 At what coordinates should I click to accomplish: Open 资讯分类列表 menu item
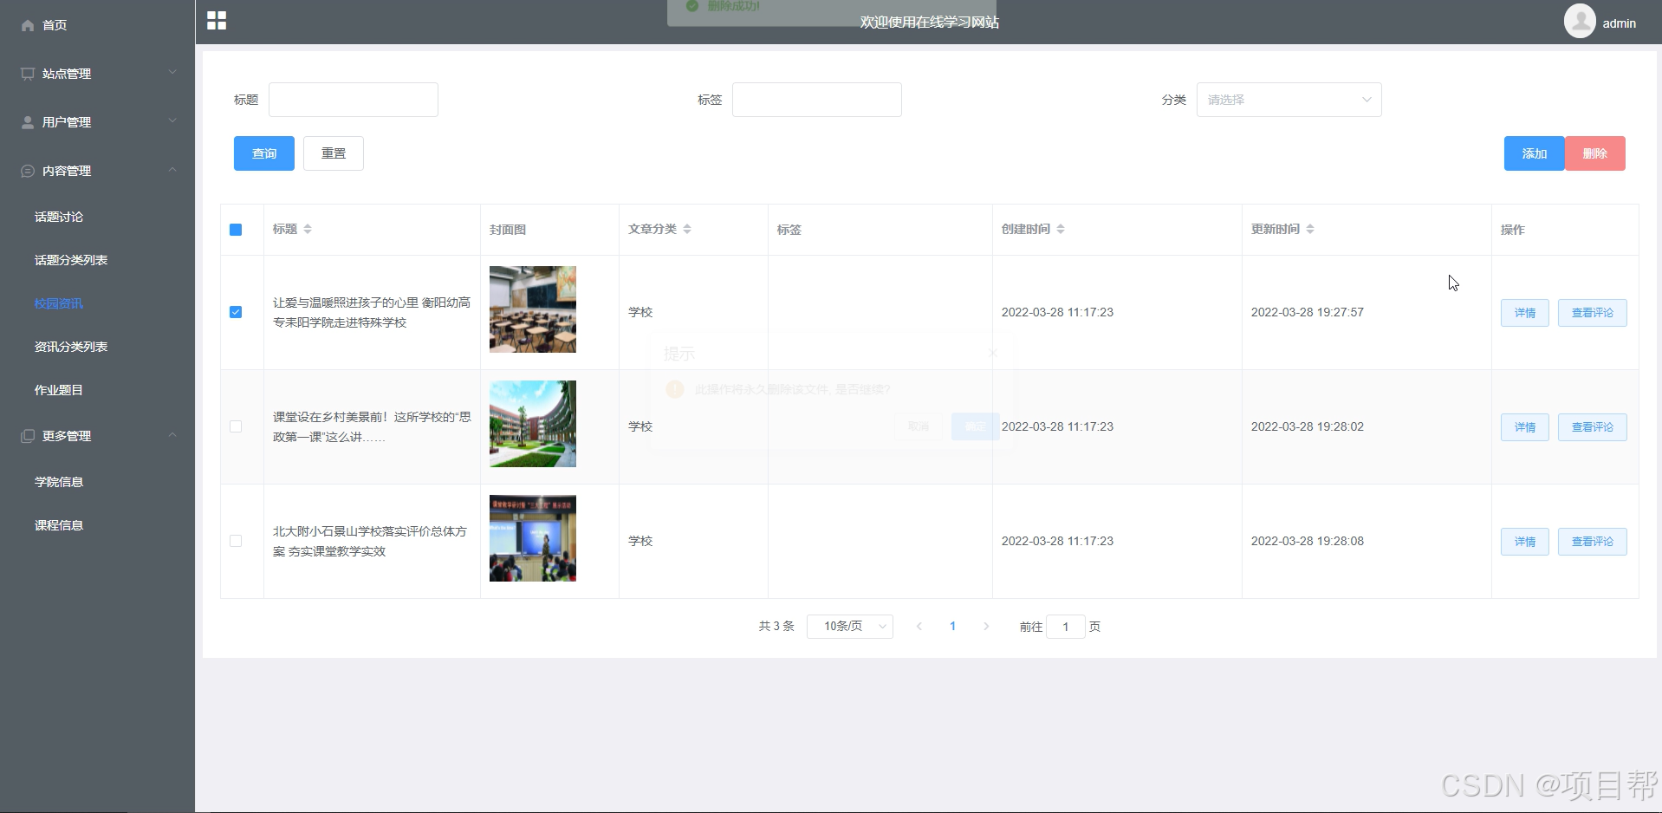[x=71, y=347]
